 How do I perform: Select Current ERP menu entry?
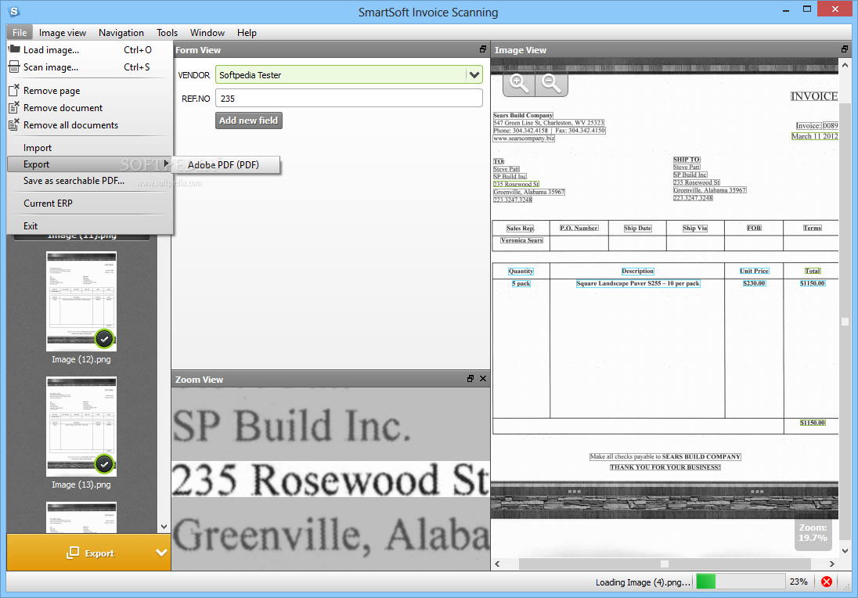click(90, 203)
